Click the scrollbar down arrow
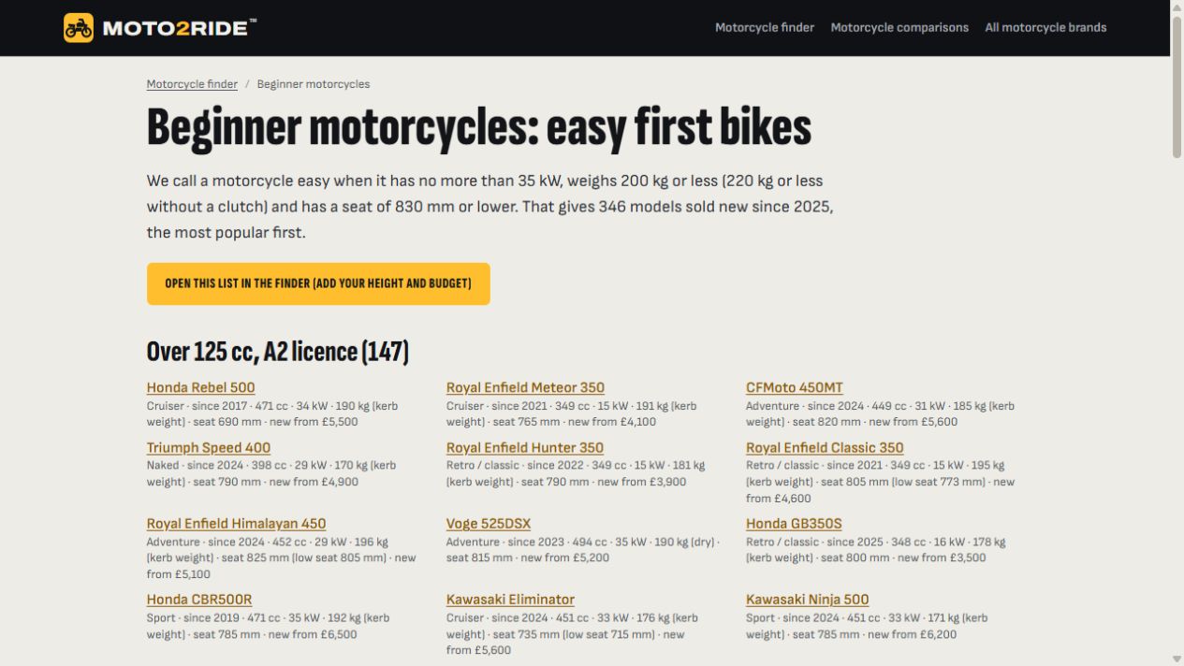The image size is (1184, 666). click(x=1177, y=659)
